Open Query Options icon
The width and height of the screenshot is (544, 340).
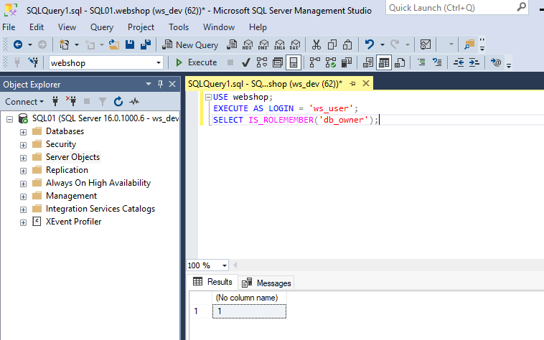278,62
